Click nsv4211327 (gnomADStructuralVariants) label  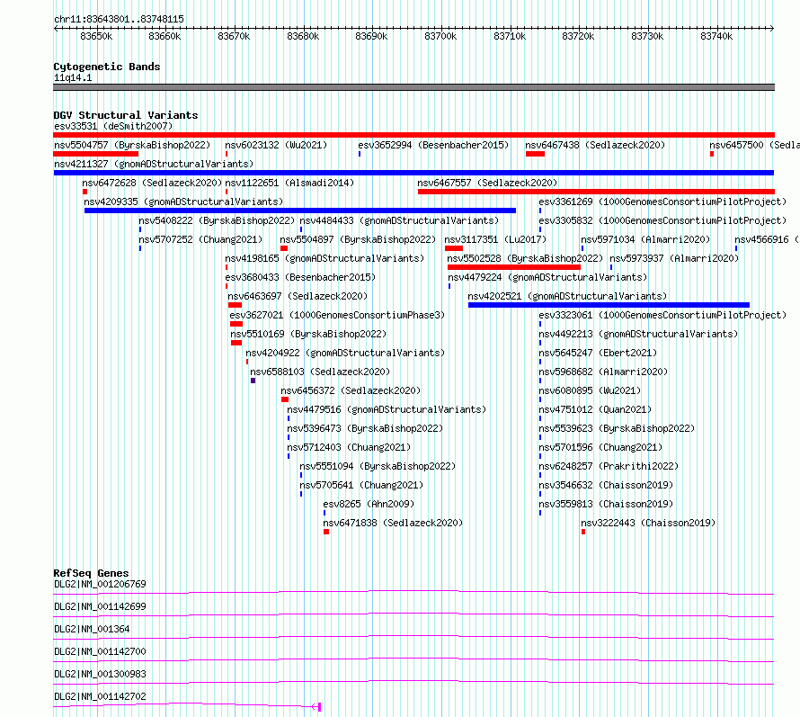154,164
